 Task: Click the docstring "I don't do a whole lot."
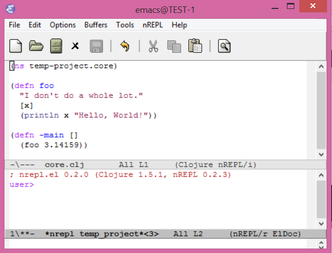(81, 96)
